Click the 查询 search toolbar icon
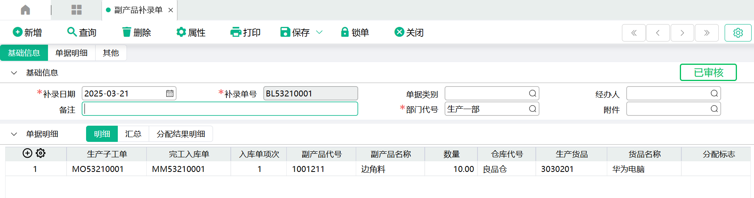 (72, 32)
